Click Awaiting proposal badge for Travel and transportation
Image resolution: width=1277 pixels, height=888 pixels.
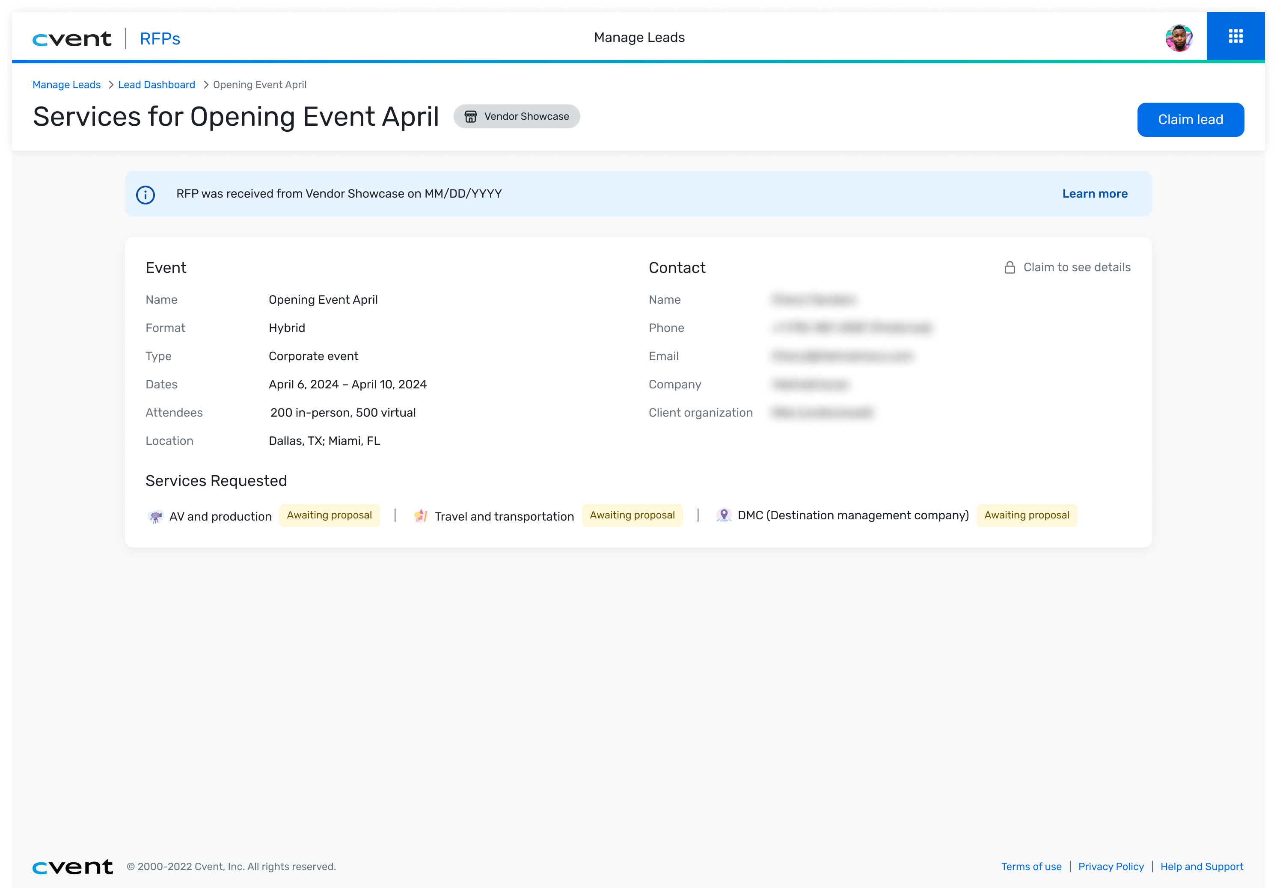click(x=633, y=515)
